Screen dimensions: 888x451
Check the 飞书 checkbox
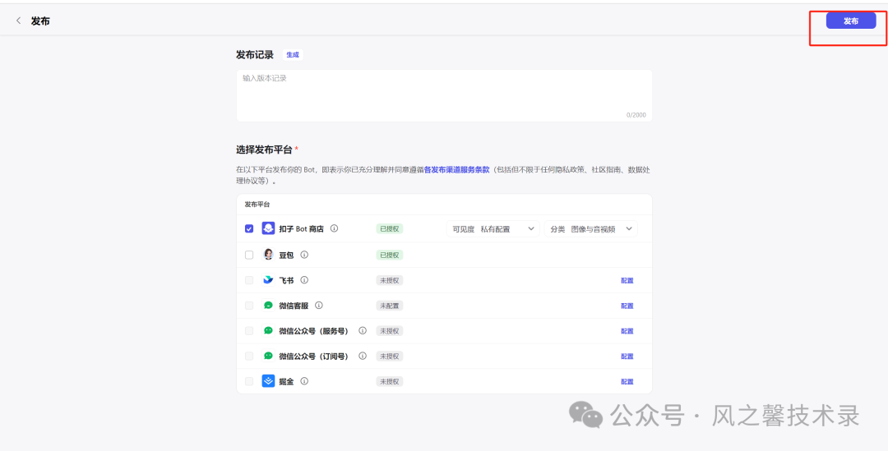point(249,280)
